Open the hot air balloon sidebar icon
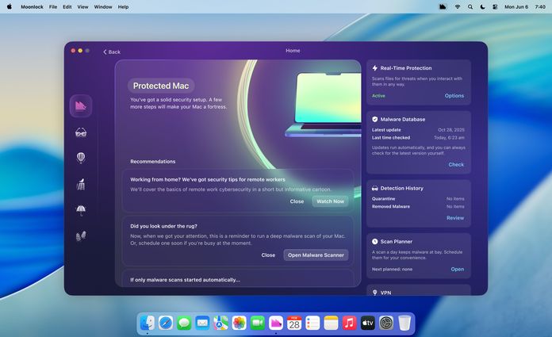 pos(81,158)
